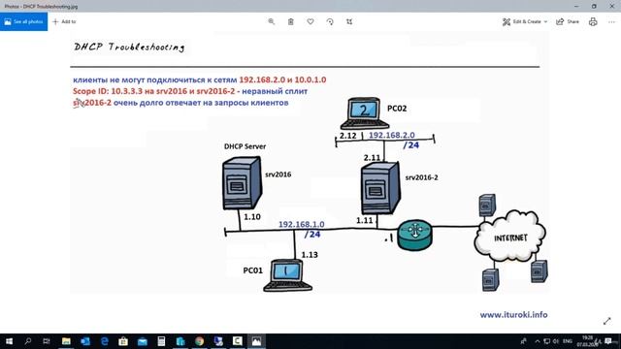Click the Photos app taskbar icon

pos(256,341)
